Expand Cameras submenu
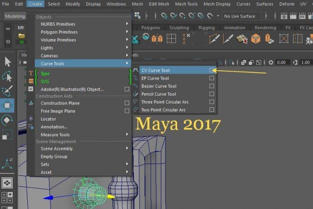313x209 pixels. (x=127, y=55)
